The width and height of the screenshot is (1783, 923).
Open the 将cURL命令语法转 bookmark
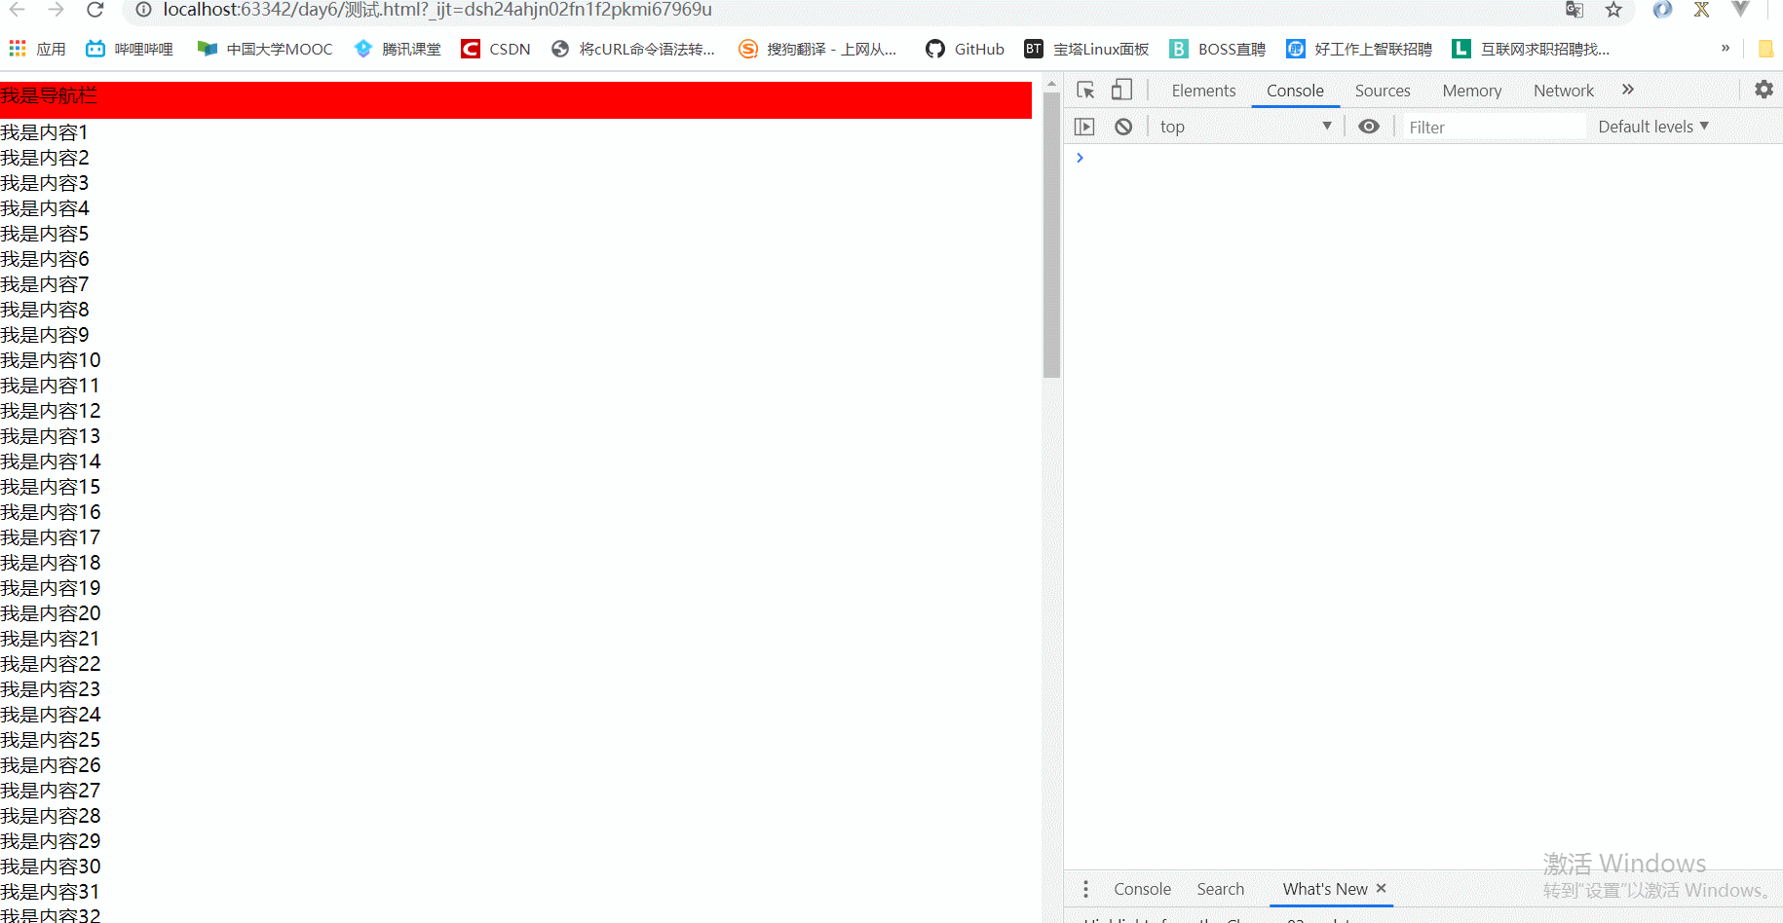633,49
